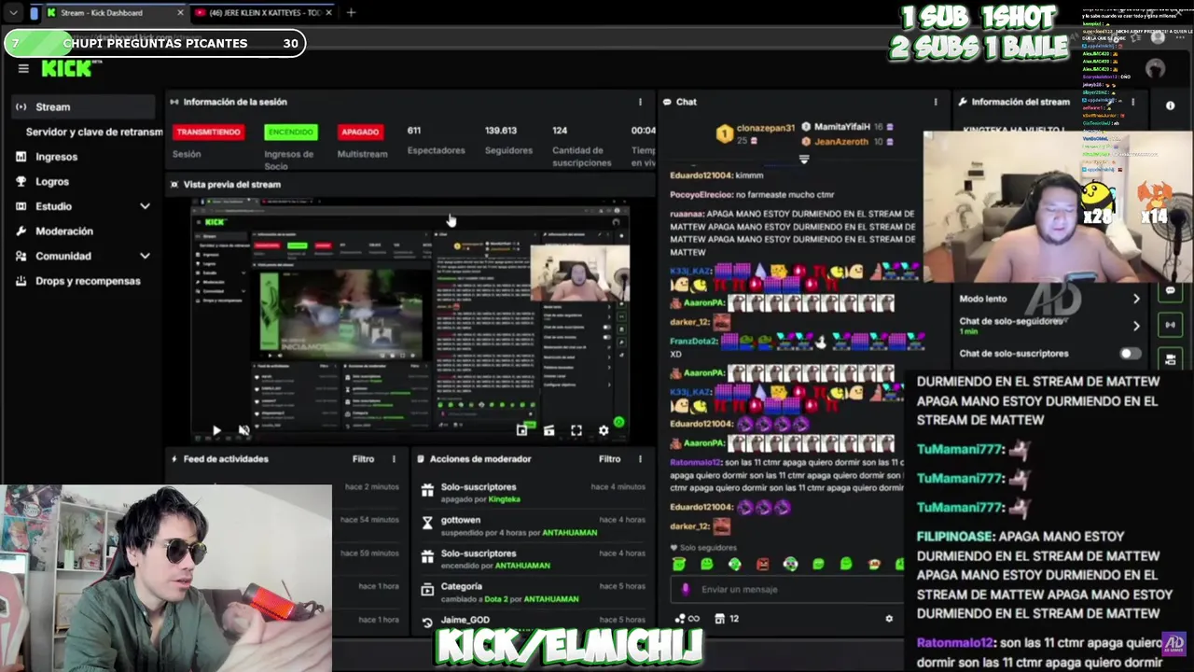Screen dimensions: 1194x672
Task: Open options menu of Información de la sesión
Action: pyautogui.click(x=640, y=102)
